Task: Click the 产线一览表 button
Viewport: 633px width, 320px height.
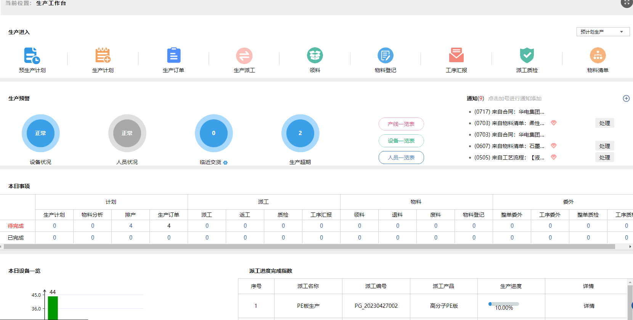Action: (401, 124)
